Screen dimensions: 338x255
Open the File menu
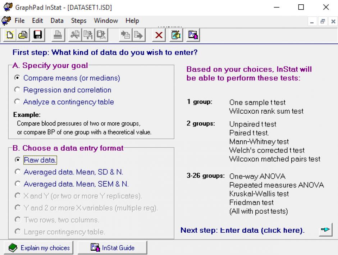pos(20,21)
